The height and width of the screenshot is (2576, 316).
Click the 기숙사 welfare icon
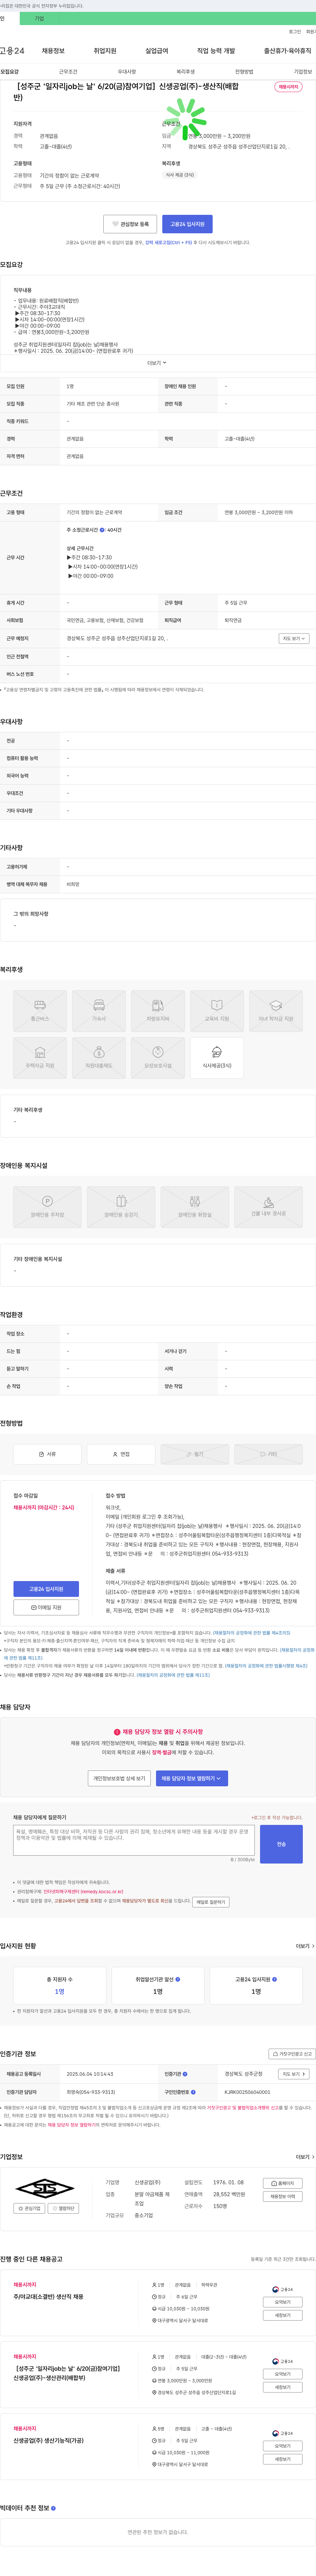(99, 1011)
